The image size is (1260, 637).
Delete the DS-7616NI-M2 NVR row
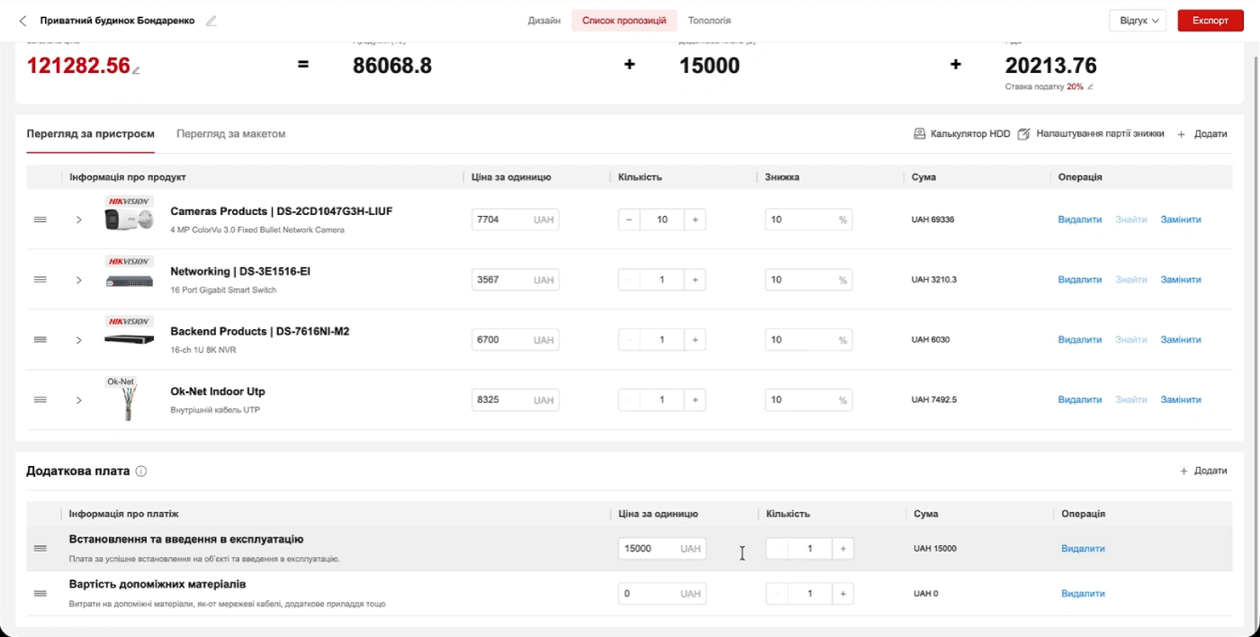(x=1079, y=340)
